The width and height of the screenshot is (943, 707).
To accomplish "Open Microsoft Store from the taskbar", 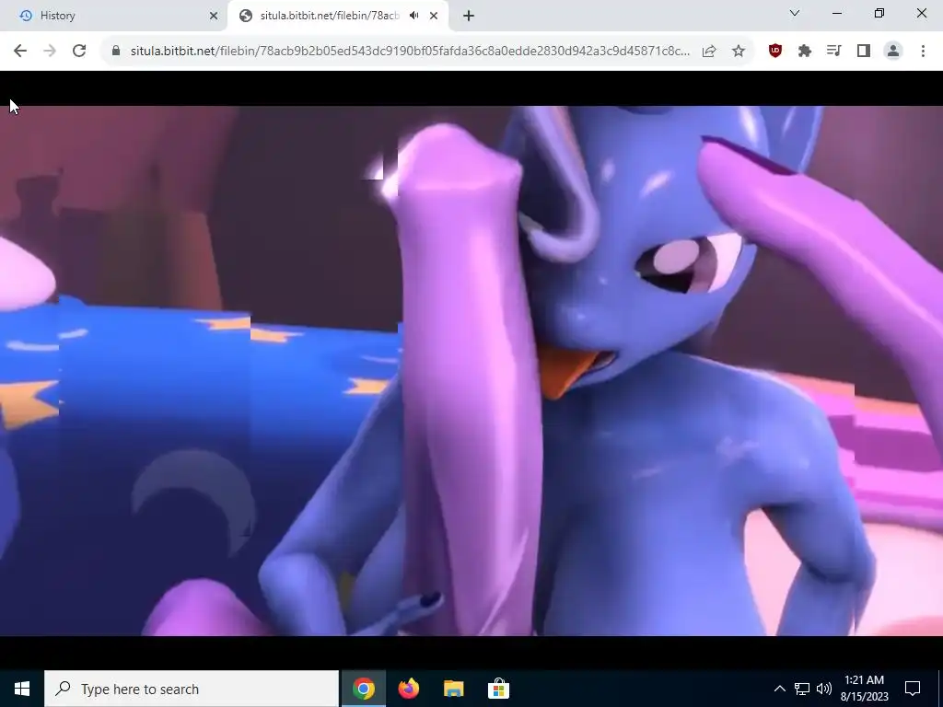I will click(x=498, y=689).
